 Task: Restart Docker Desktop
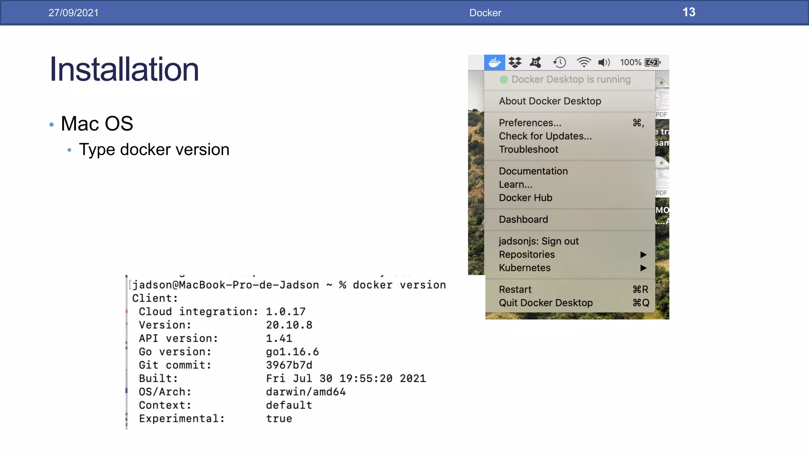515,290
